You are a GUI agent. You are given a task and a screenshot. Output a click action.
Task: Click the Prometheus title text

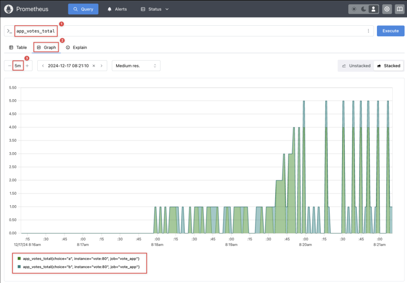32,9
